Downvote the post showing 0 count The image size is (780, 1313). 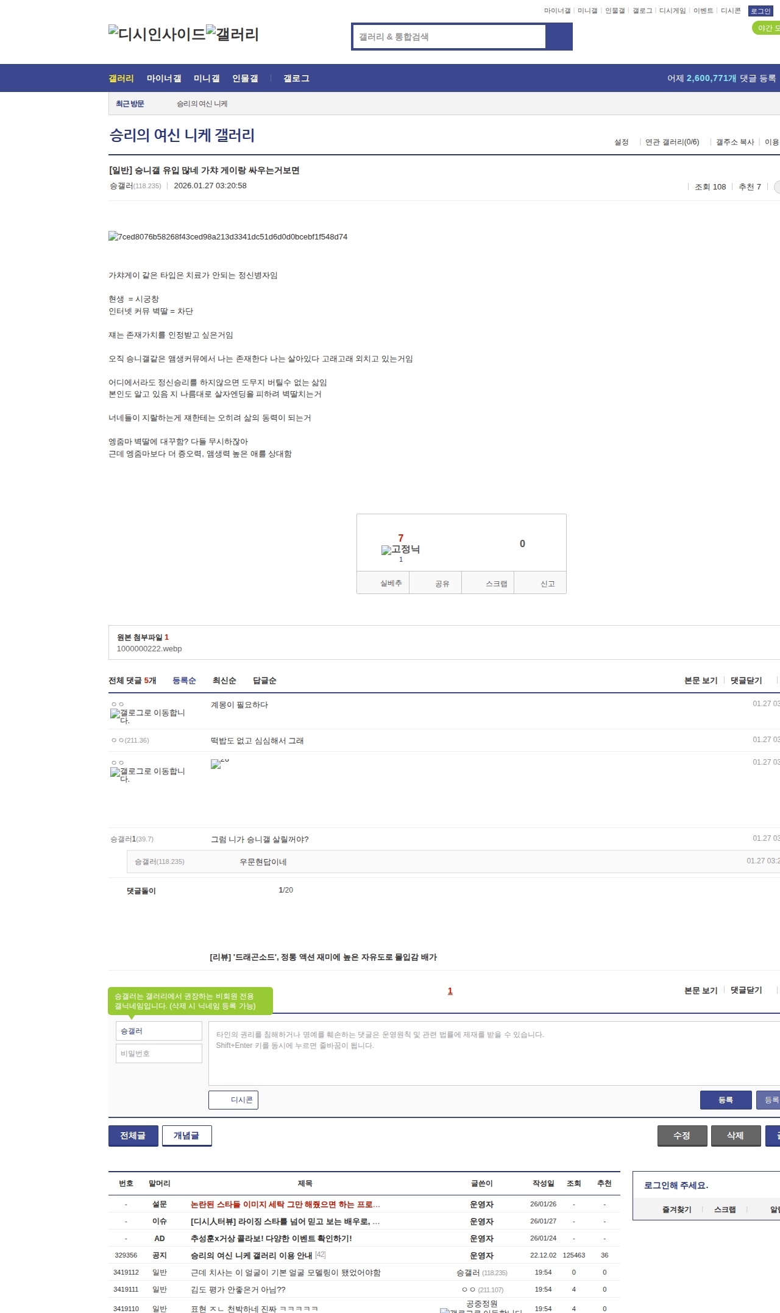522,544
